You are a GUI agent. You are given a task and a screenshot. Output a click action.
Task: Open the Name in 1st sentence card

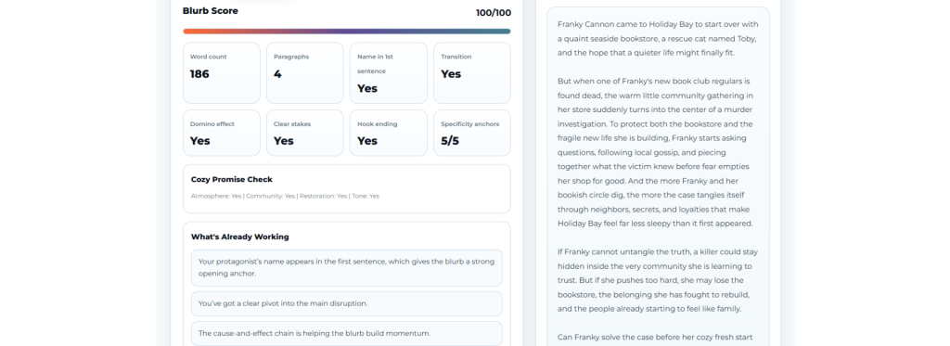[x=389, y=72]
